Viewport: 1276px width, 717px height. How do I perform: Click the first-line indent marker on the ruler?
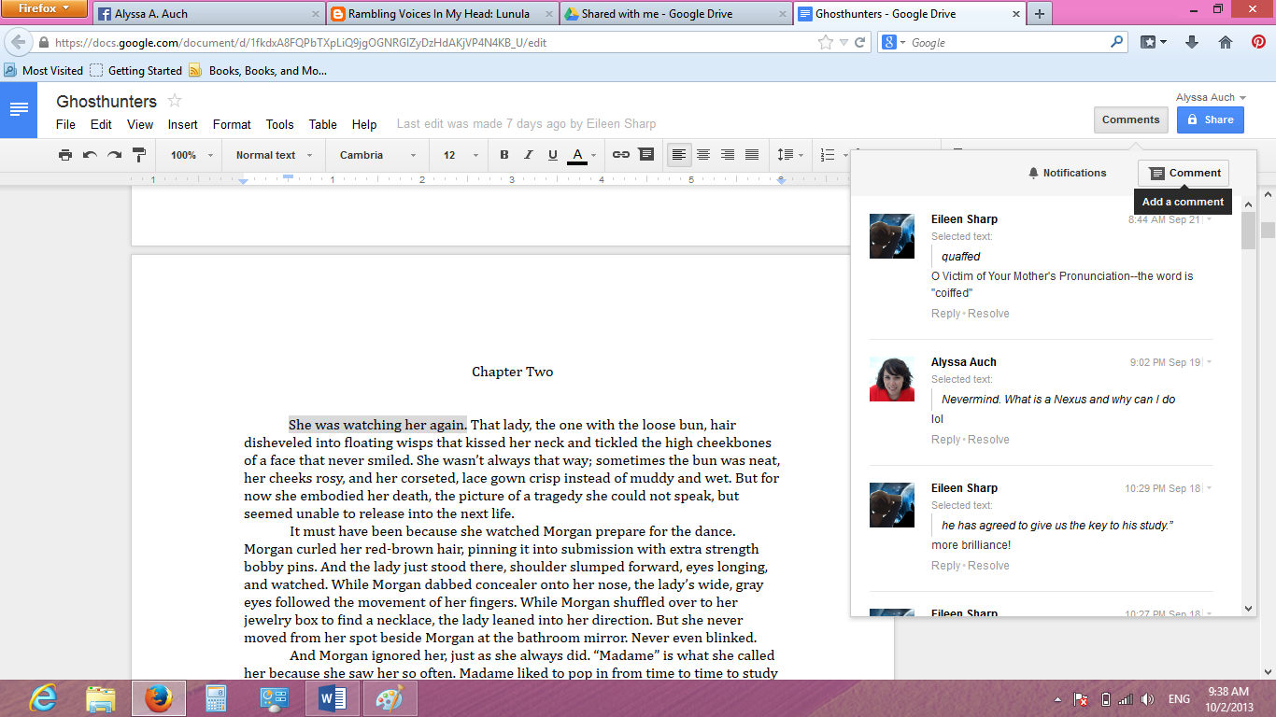(289, 176)
